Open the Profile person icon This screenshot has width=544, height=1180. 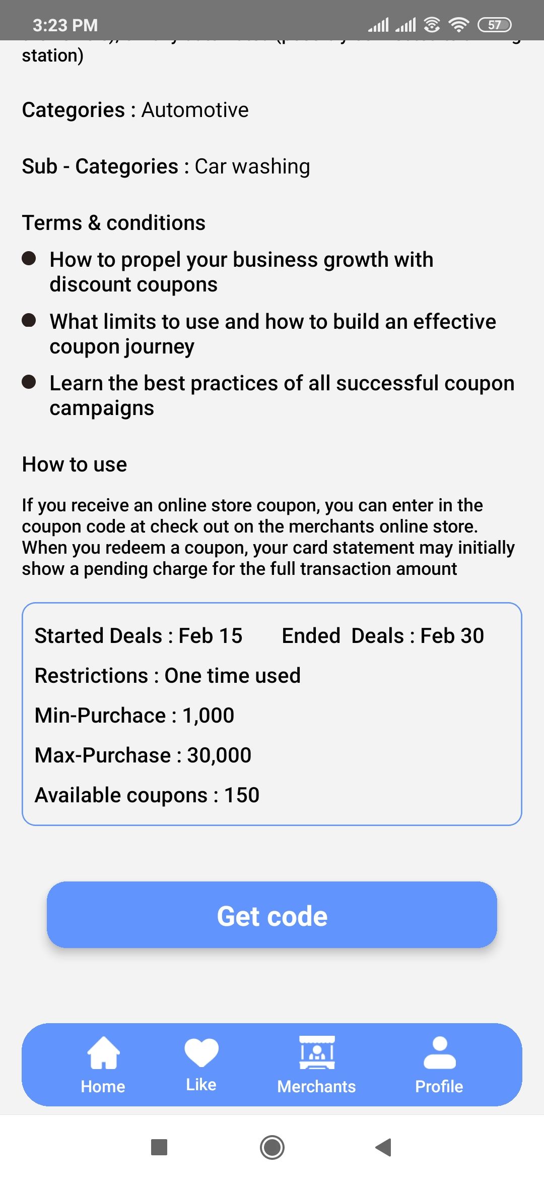click(x=439, y=1052)
